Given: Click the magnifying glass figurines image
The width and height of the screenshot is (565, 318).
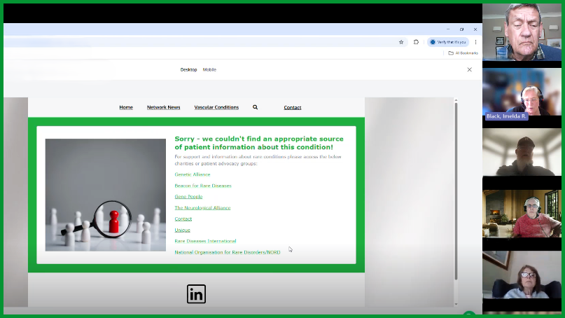Looking at the screenshot, I should (106, 195).
